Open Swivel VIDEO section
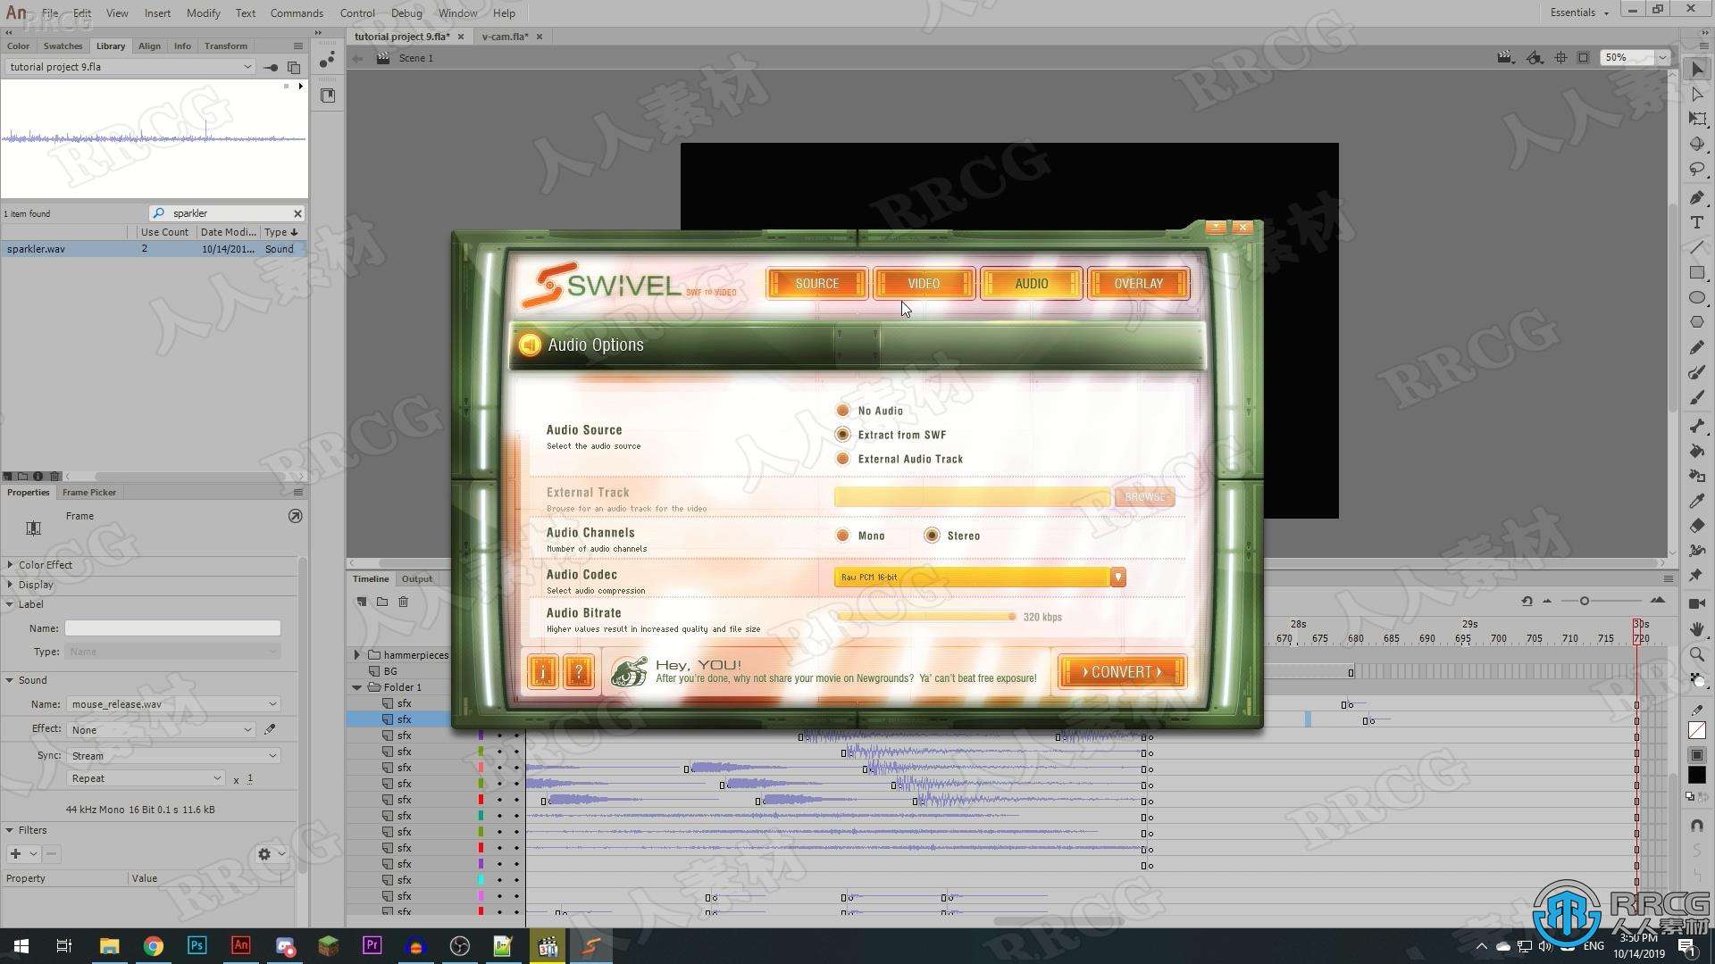1715x964 pixels. (x=924, y=283)
